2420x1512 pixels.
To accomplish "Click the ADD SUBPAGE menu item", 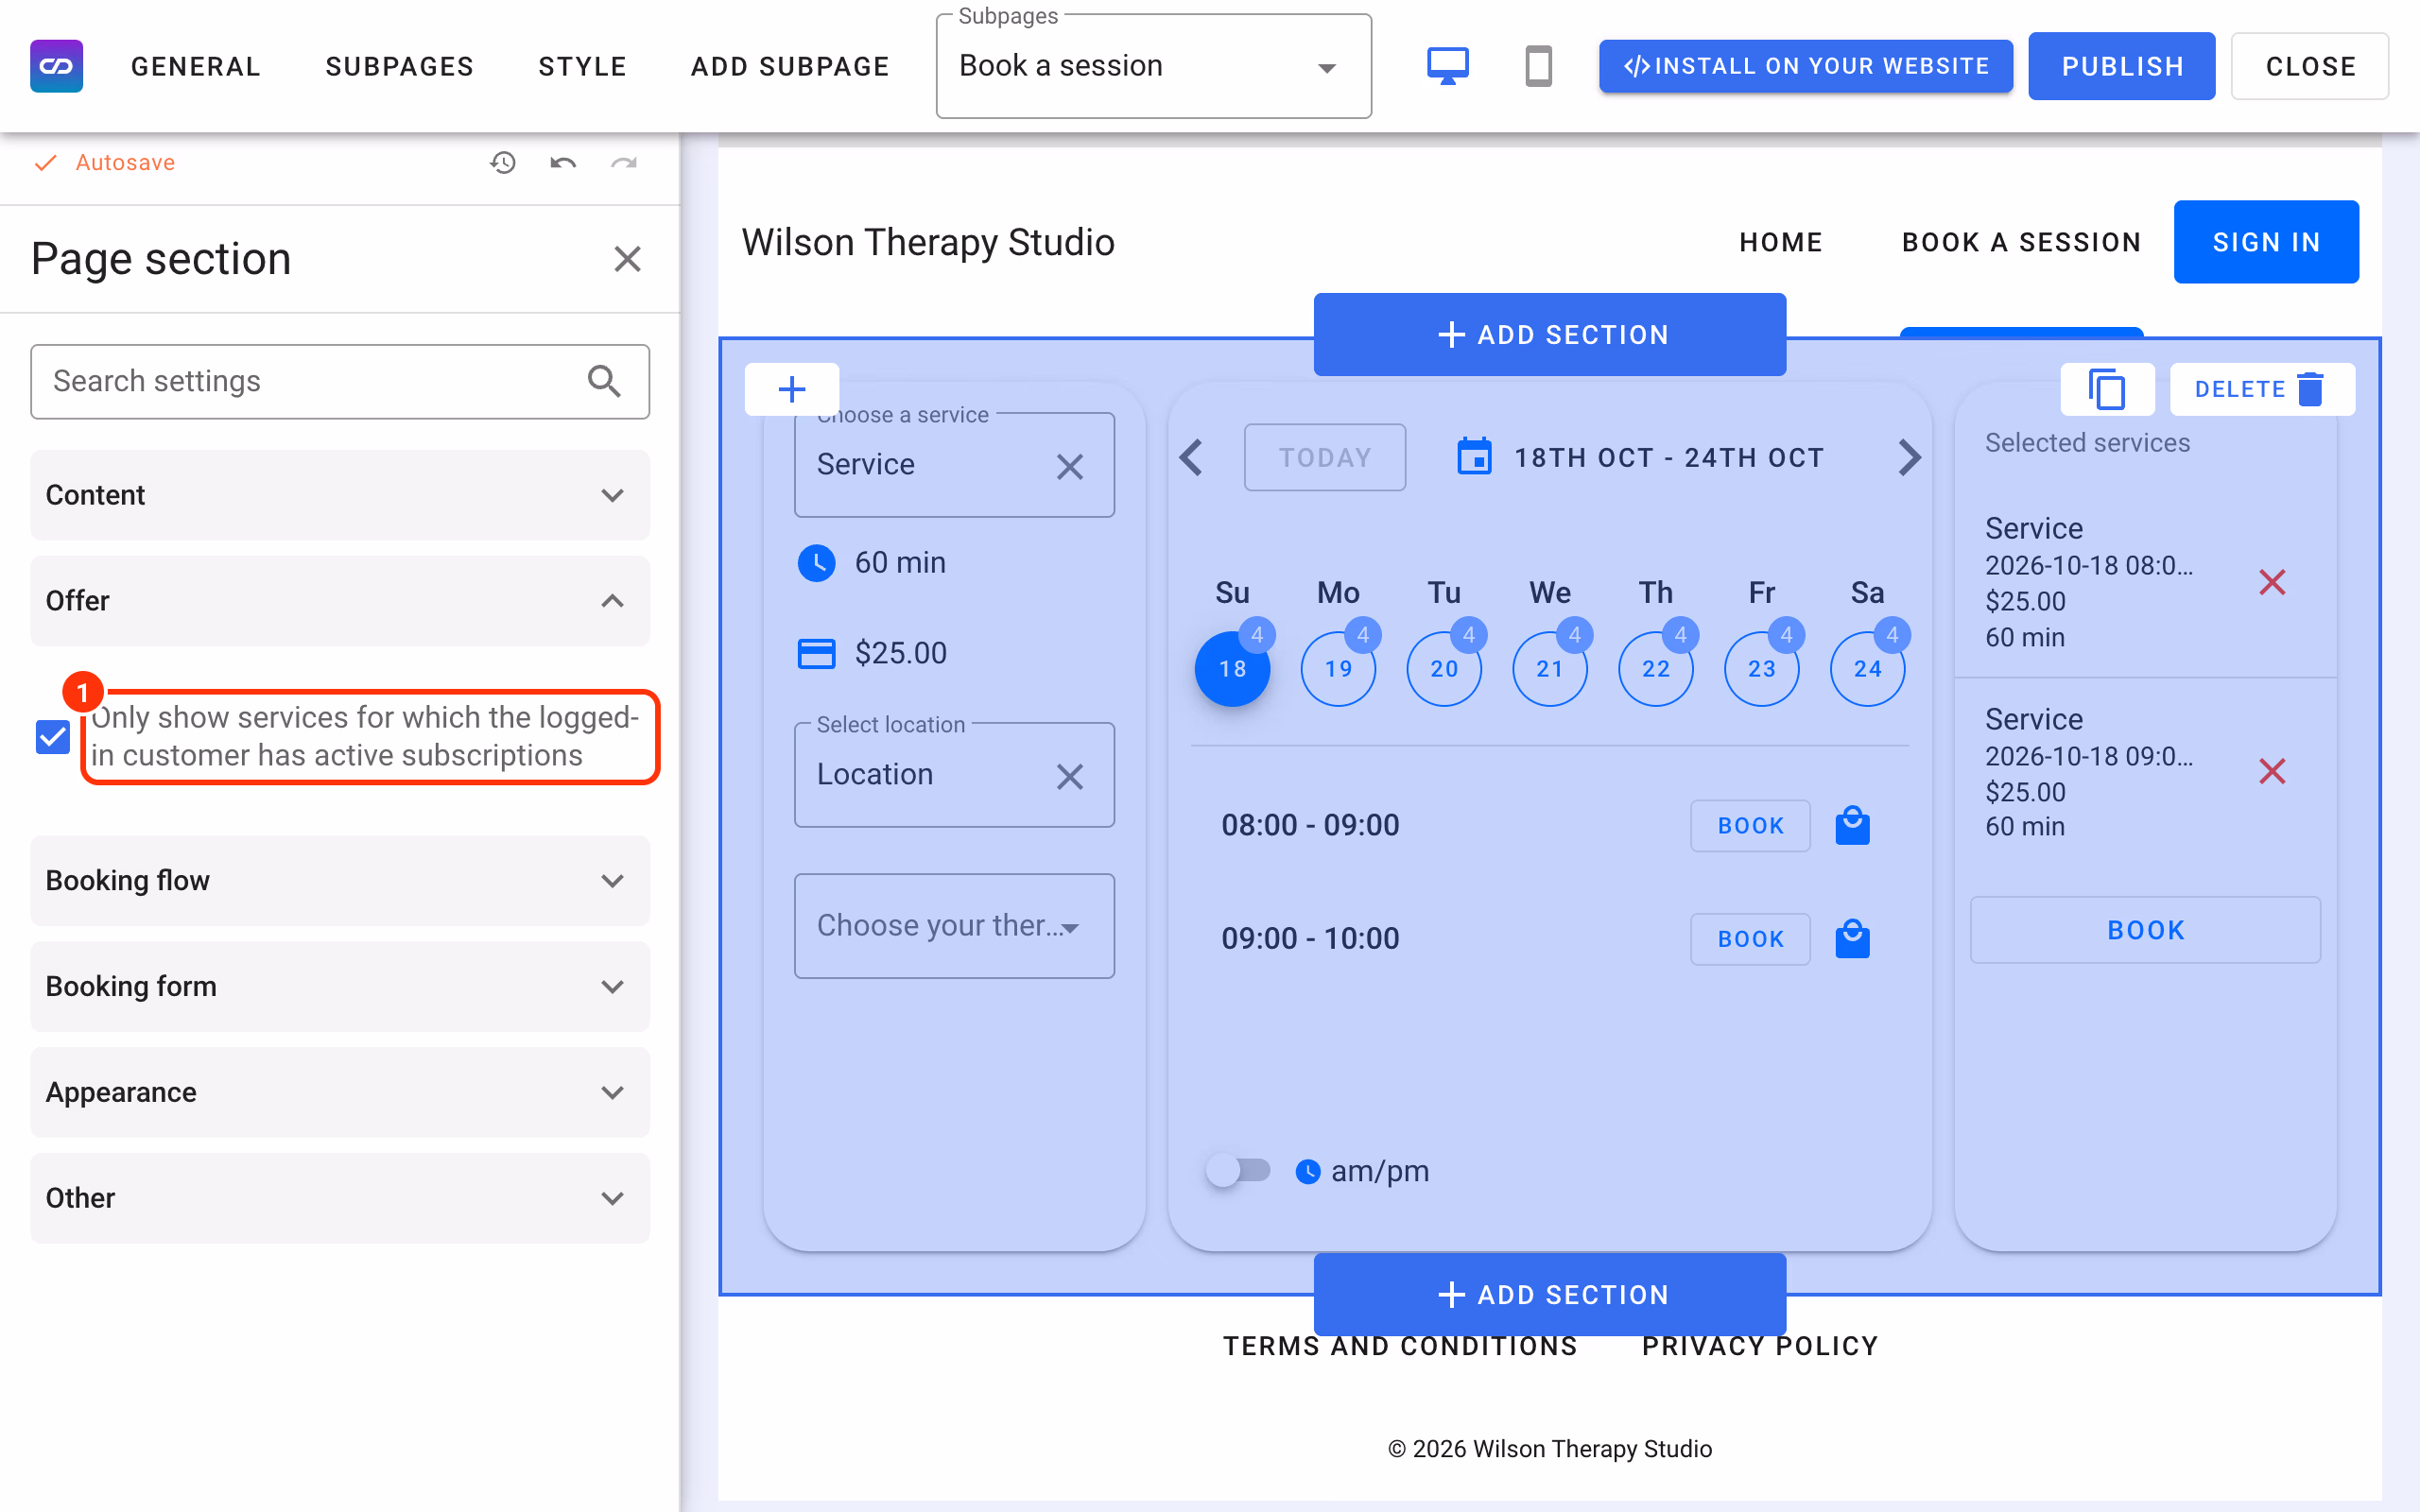I will [x=790, y=66].
